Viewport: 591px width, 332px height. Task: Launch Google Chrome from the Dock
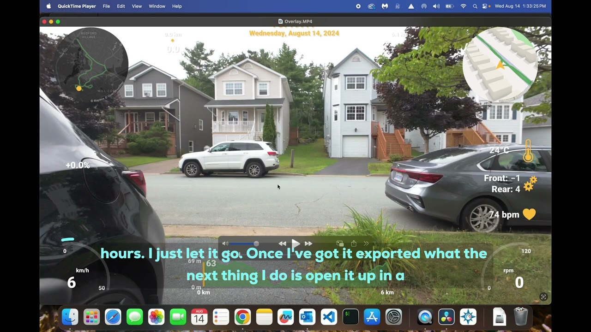[x=242, y=317]
